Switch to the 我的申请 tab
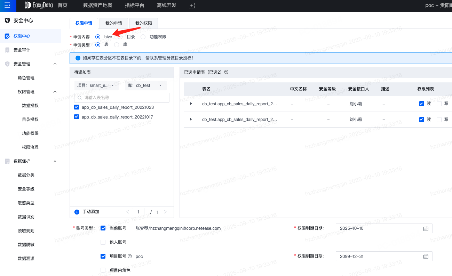Viewport: 452px width, 276px height. (x=114, y=23)
